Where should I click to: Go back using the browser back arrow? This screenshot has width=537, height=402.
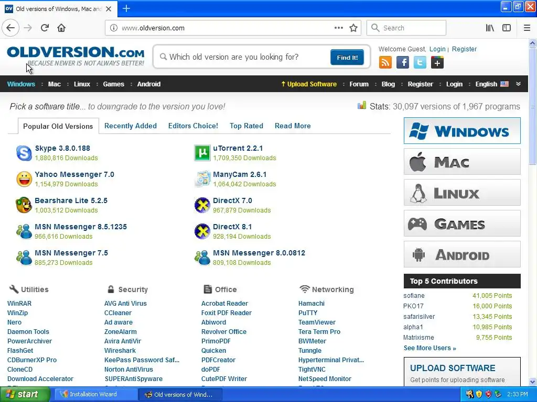[x=10, y=28]
